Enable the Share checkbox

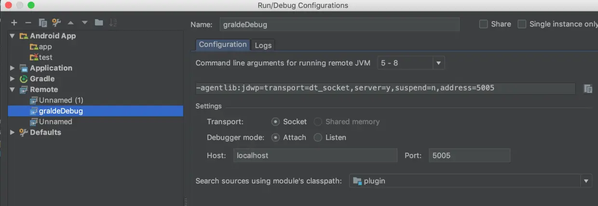(x=483, y=24)
